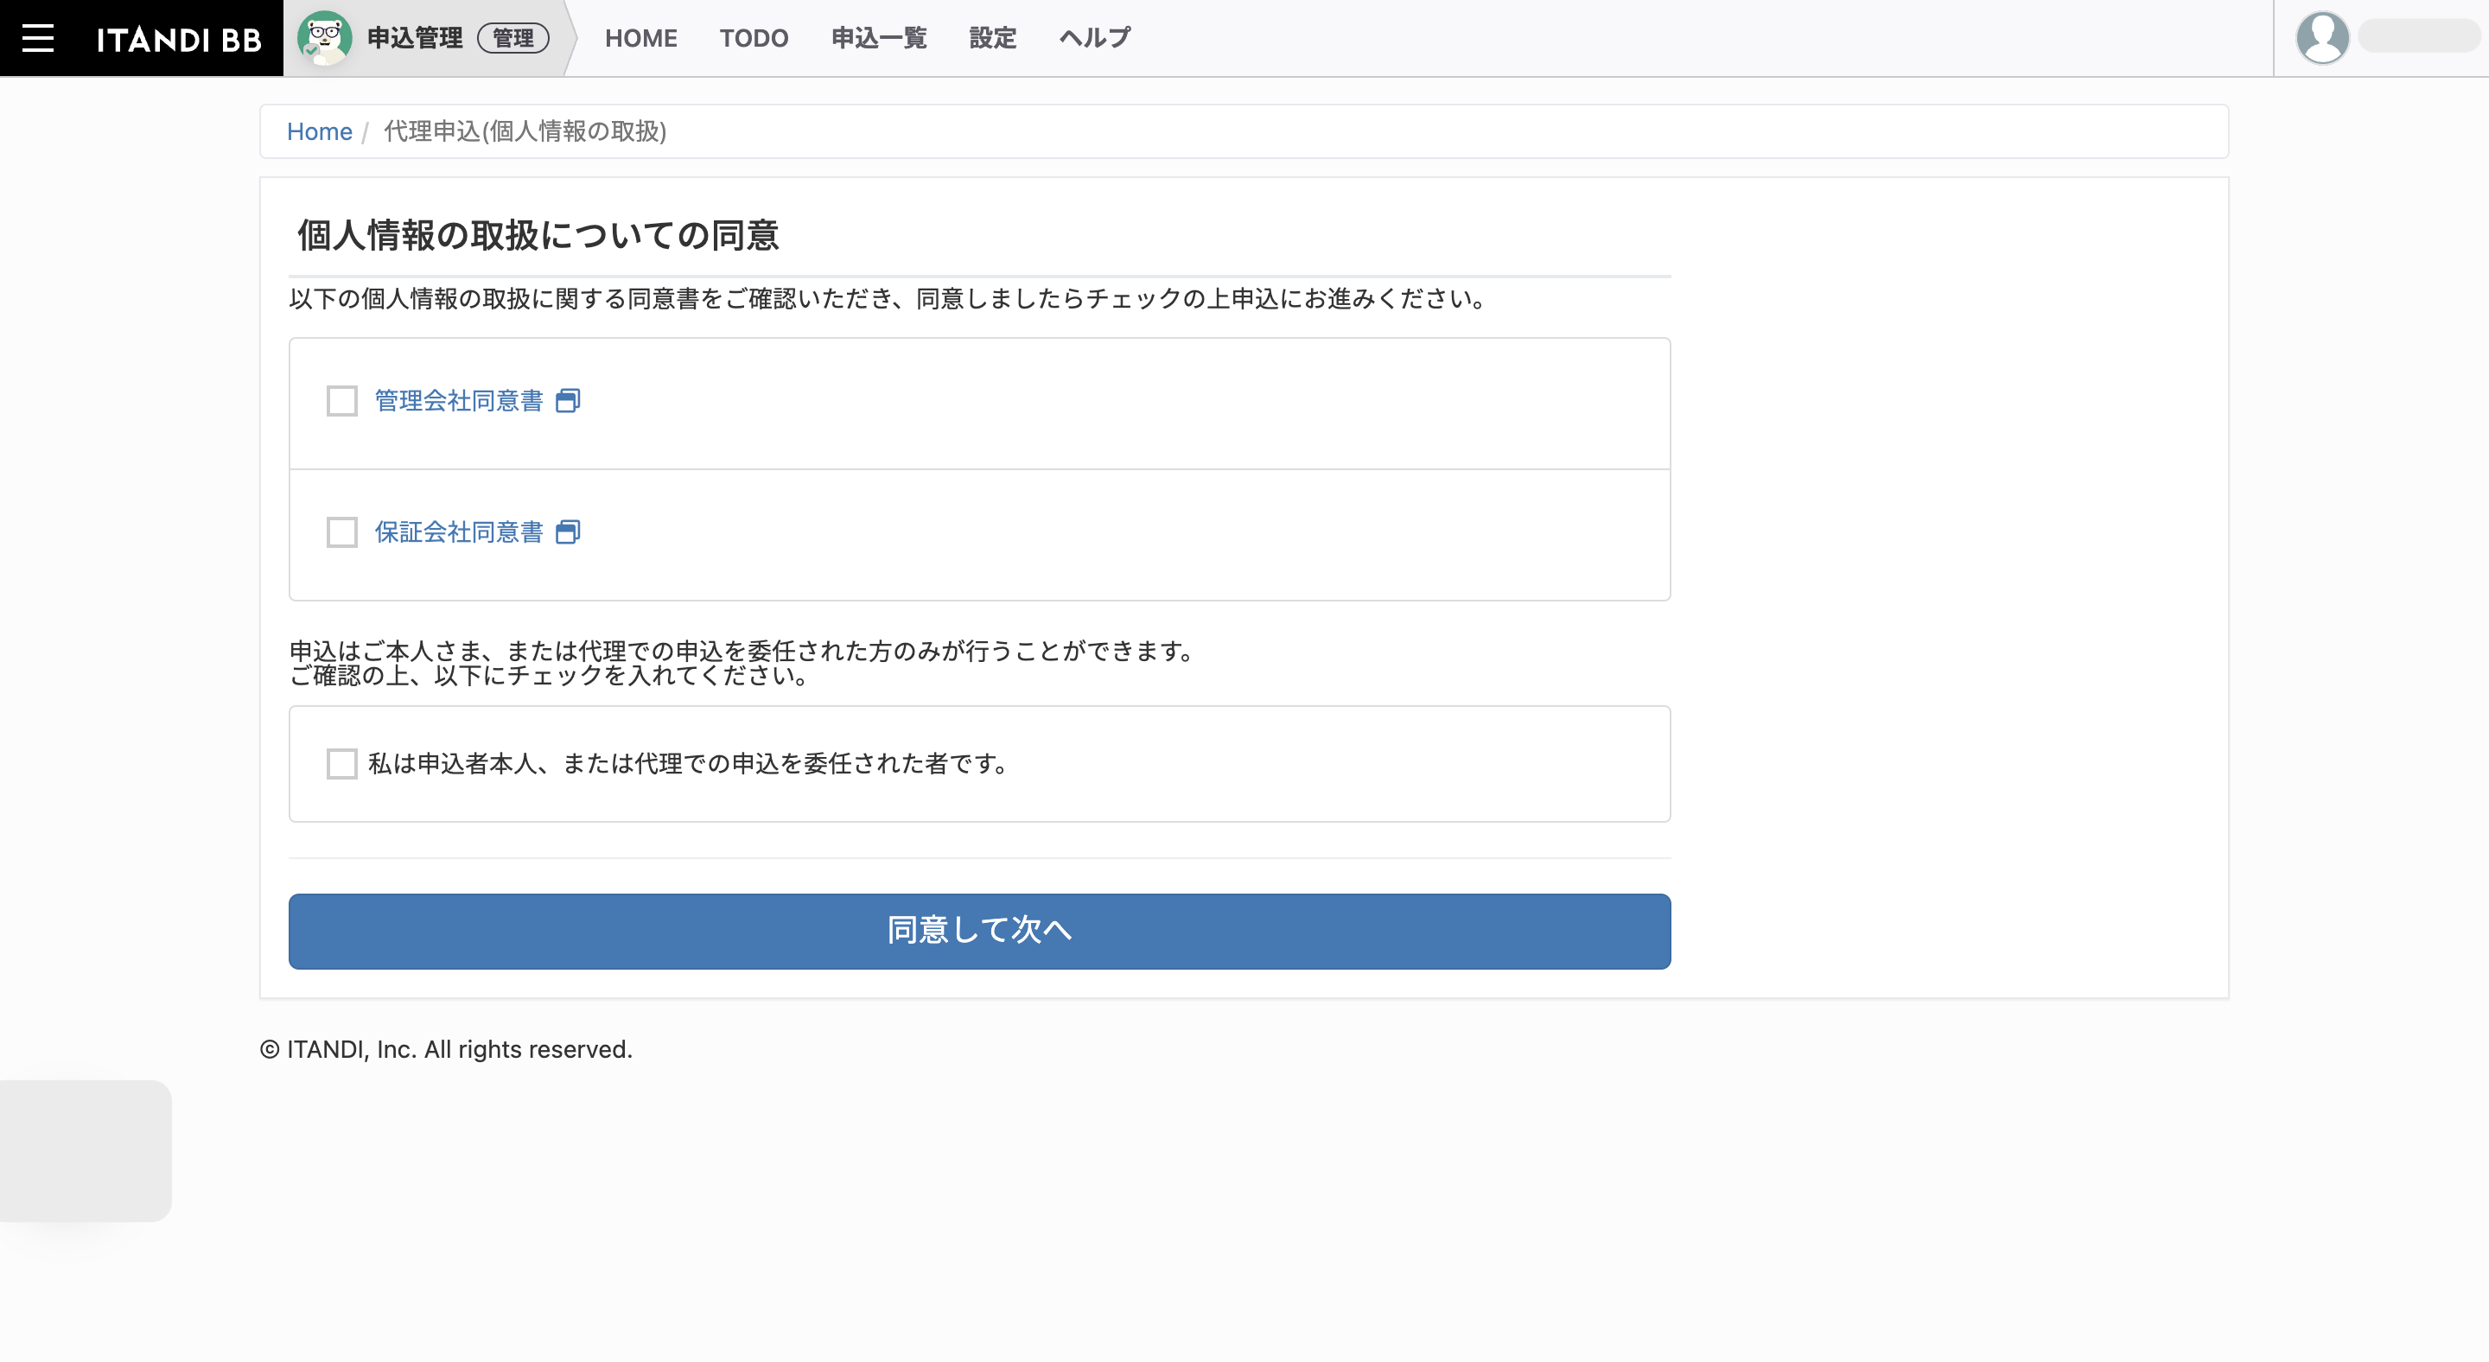Click footer text © ITANDI, Inc. All rights reserved.
The height and width of the screenshot is (1362, 2489).
pyautogui.click(x=445, y=1050)
